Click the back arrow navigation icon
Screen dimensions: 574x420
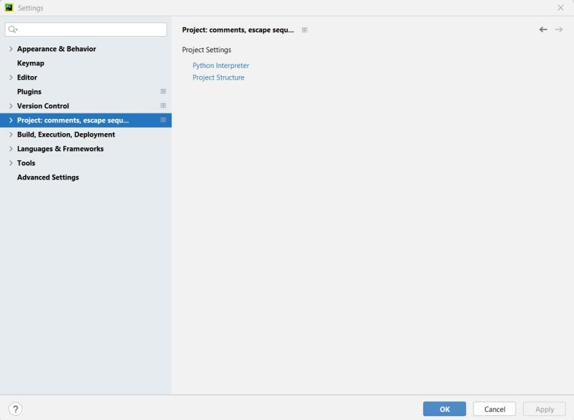[x=543, y=30]
